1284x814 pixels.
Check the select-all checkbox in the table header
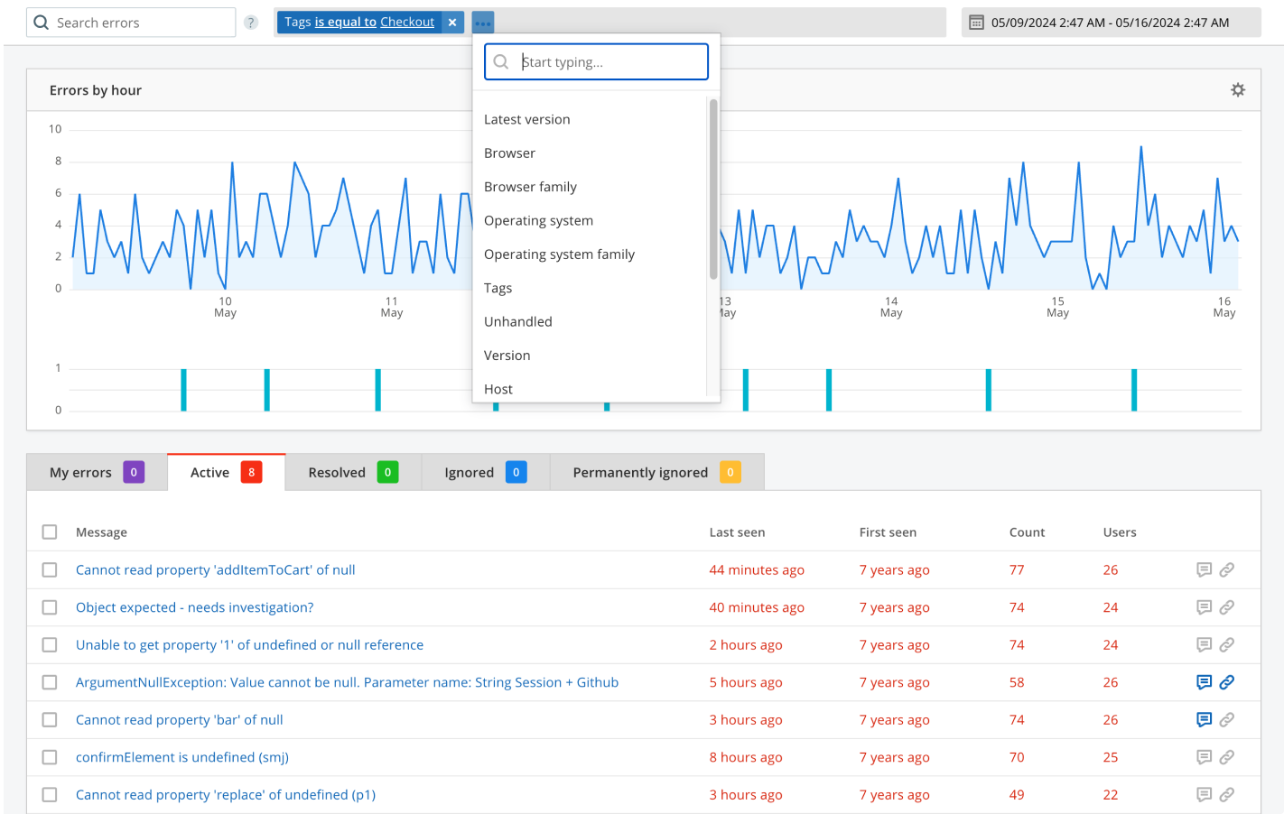point(50,532)
